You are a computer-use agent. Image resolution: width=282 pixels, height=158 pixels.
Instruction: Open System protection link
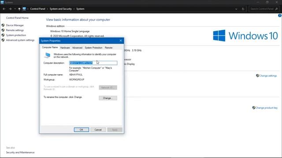(x=16, y=35)
